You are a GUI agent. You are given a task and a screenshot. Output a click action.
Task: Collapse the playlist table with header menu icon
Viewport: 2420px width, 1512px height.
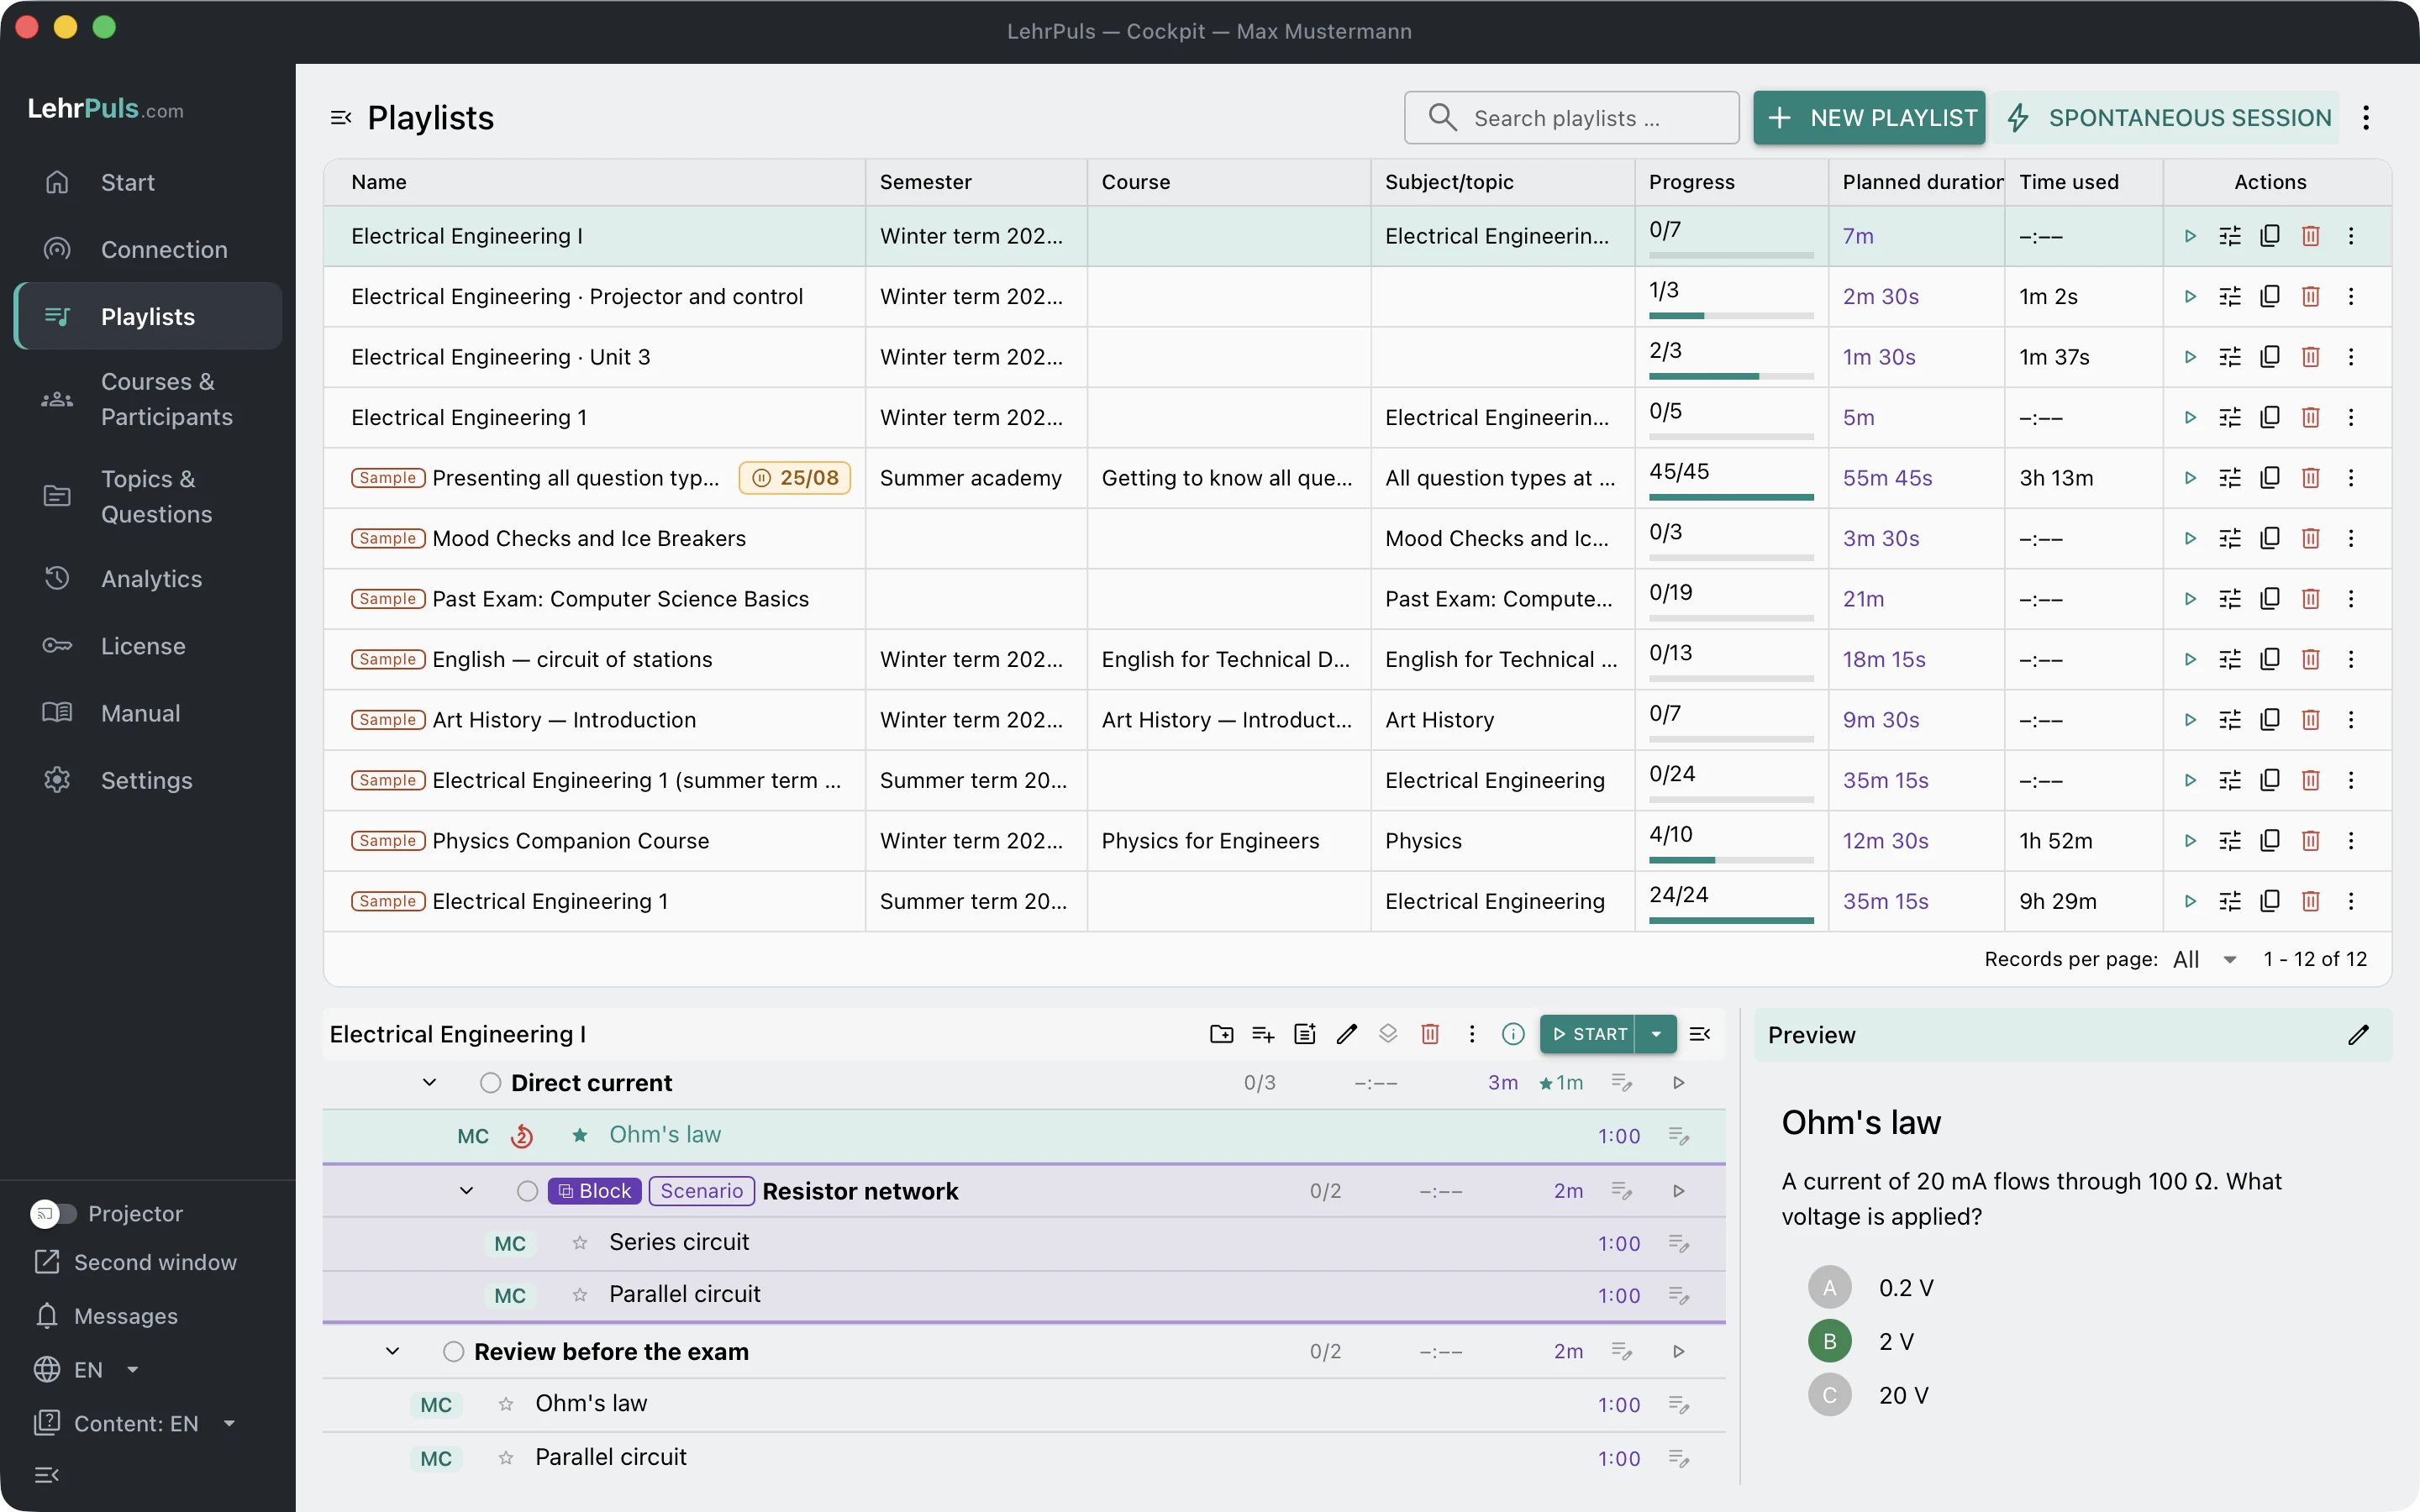pos(341,118)
